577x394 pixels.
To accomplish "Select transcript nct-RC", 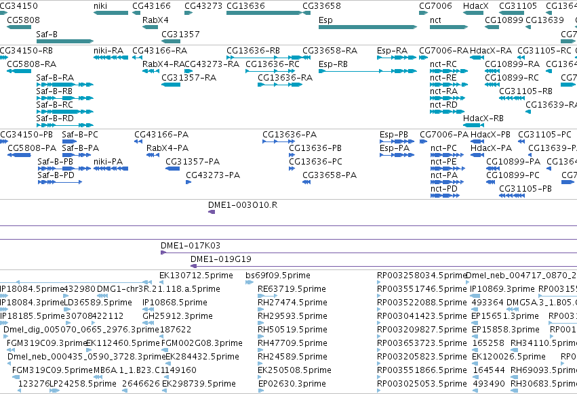I will point(449,71).
